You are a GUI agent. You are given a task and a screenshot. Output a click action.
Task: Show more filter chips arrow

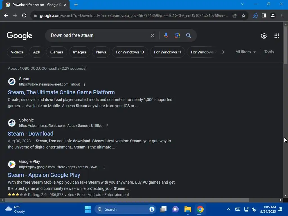(x=223, y=52)
